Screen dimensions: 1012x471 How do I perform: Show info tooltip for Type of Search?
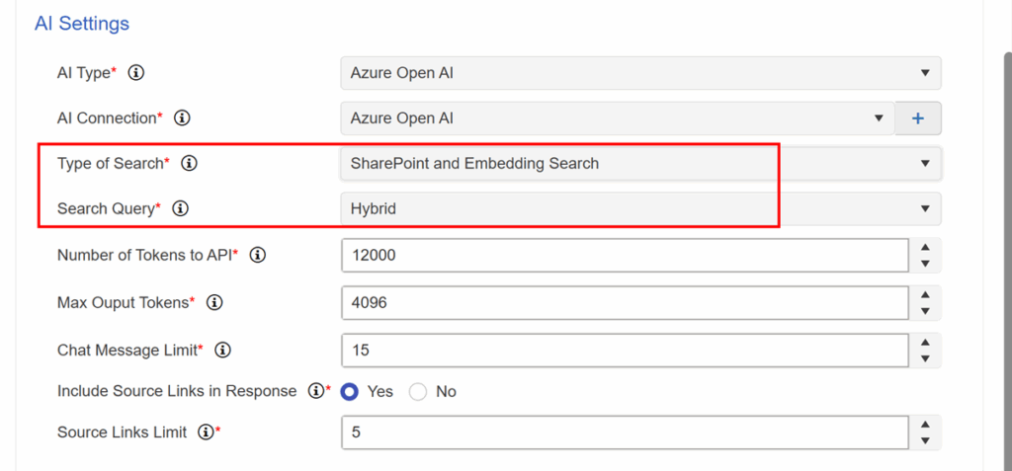click(189, 163)
